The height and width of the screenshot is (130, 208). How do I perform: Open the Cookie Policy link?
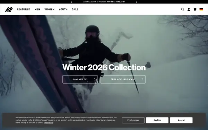point(95,120)
